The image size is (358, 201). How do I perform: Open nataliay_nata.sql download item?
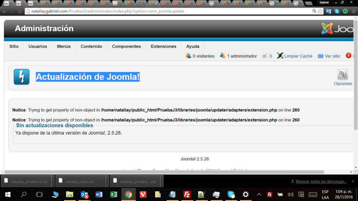(x=81, y=181)
